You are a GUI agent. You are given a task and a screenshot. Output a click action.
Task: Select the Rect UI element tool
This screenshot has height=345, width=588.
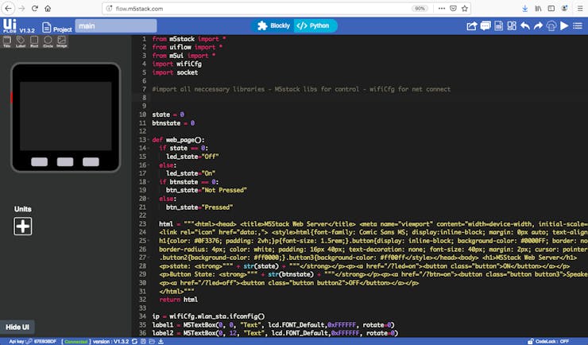pos(34,41)
